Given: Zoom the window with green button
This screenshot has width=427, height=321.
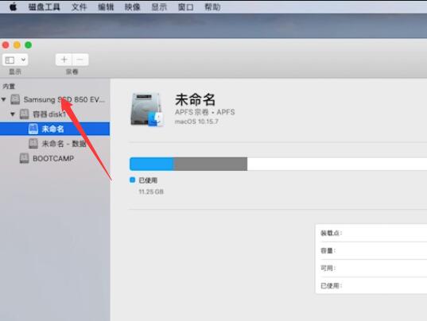Looking at the screenshot, I should pyautogui.click(x=29, y=44).
